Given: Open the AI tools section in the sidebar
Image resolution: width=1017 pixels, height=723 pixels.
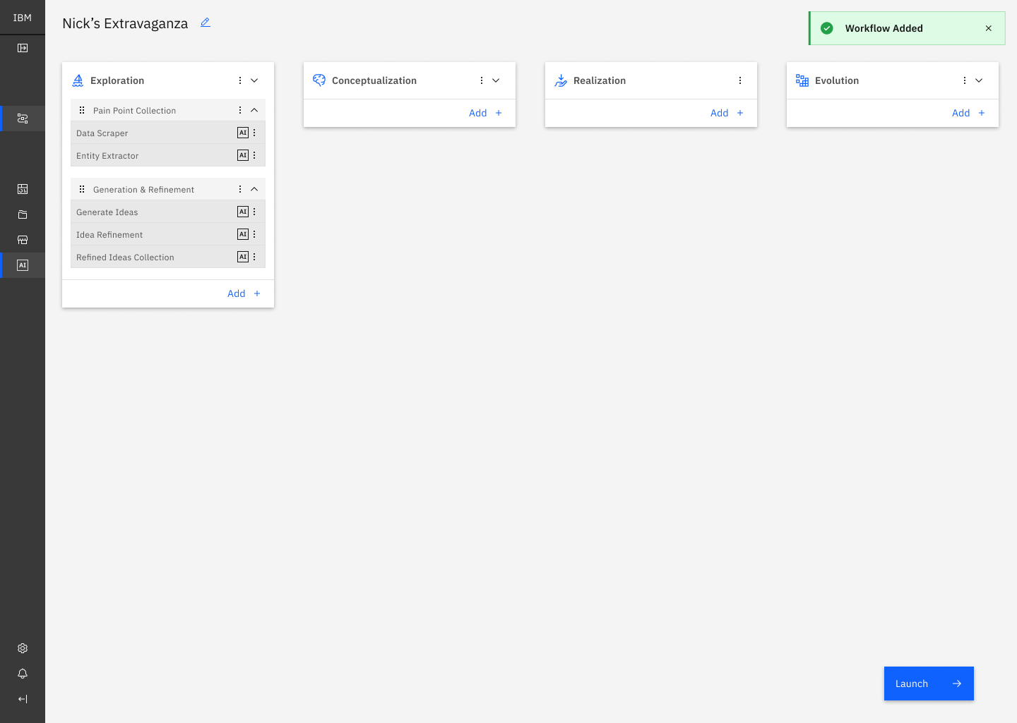Looking at the screenshot, I should pyautogui.click(x=23, y=265).
